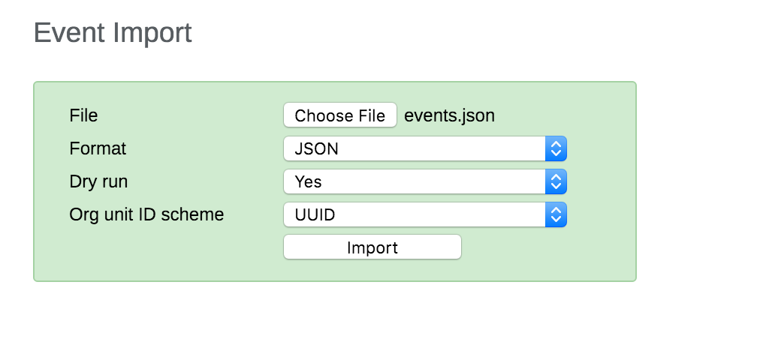Click the Format label
The width and height of the screenshot is (757, 354).
(98, 148)
